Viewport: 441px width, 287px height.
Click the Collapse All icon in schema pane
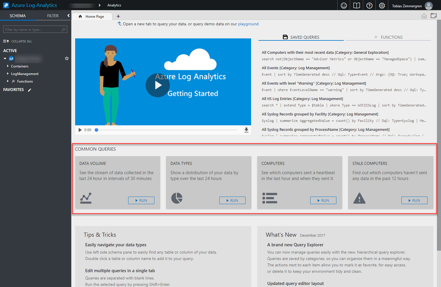(6, 41)
